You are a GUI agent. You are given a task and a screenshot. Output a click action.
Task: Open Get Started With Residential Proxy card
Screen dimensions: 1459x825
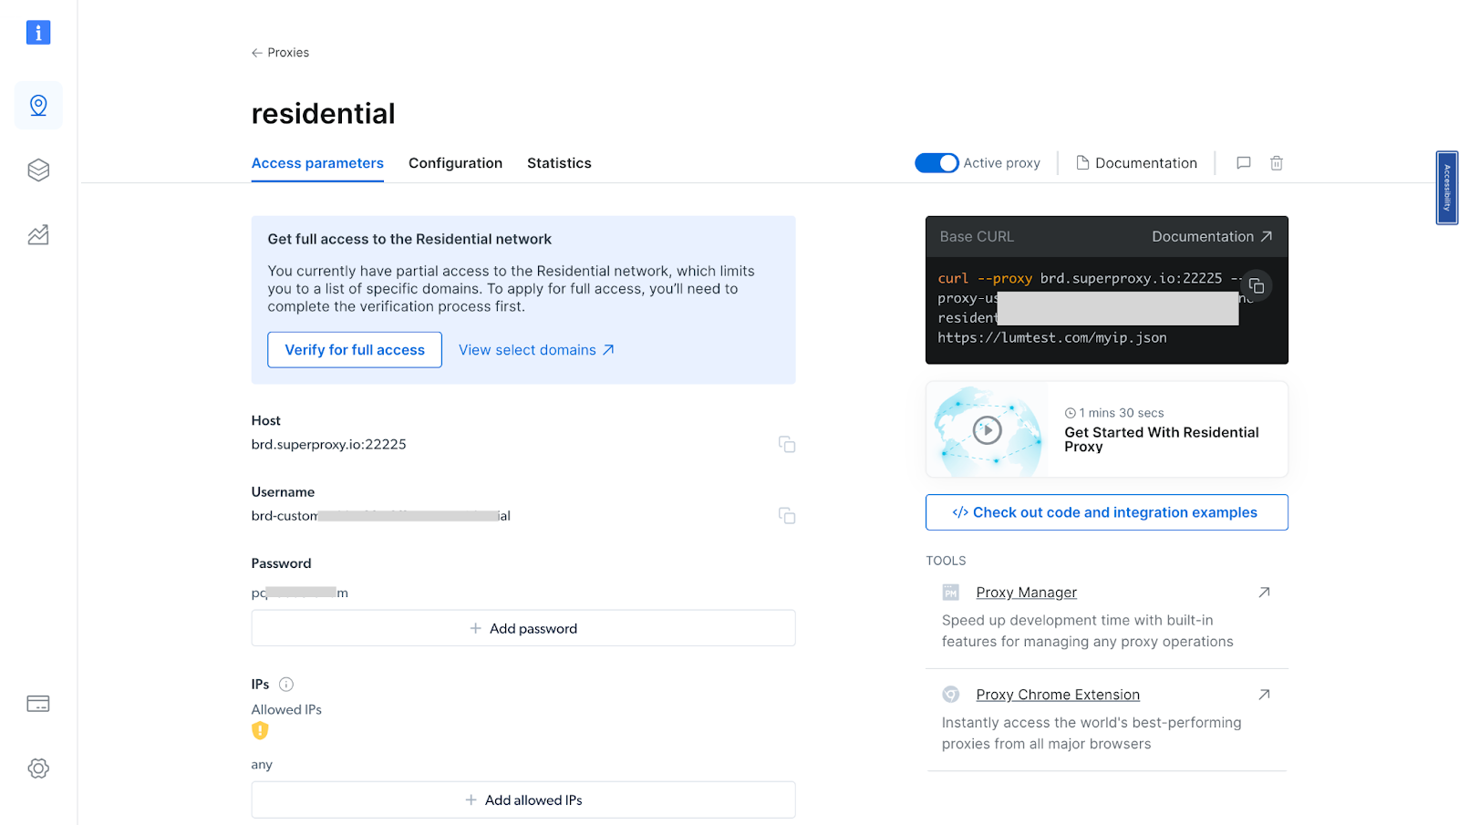tap(1107, 429)
